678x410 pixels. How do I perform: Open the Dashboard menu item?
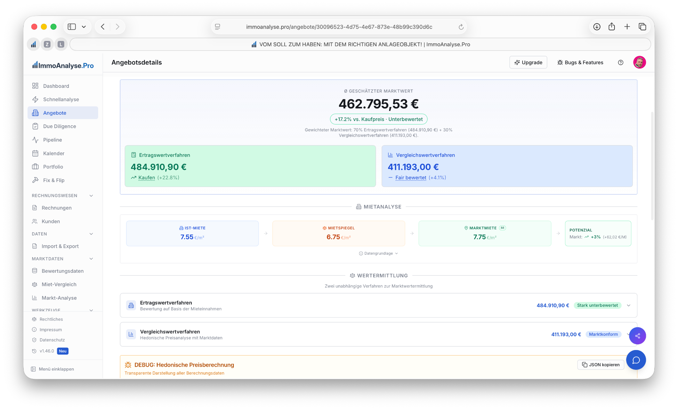pos(63,86)
